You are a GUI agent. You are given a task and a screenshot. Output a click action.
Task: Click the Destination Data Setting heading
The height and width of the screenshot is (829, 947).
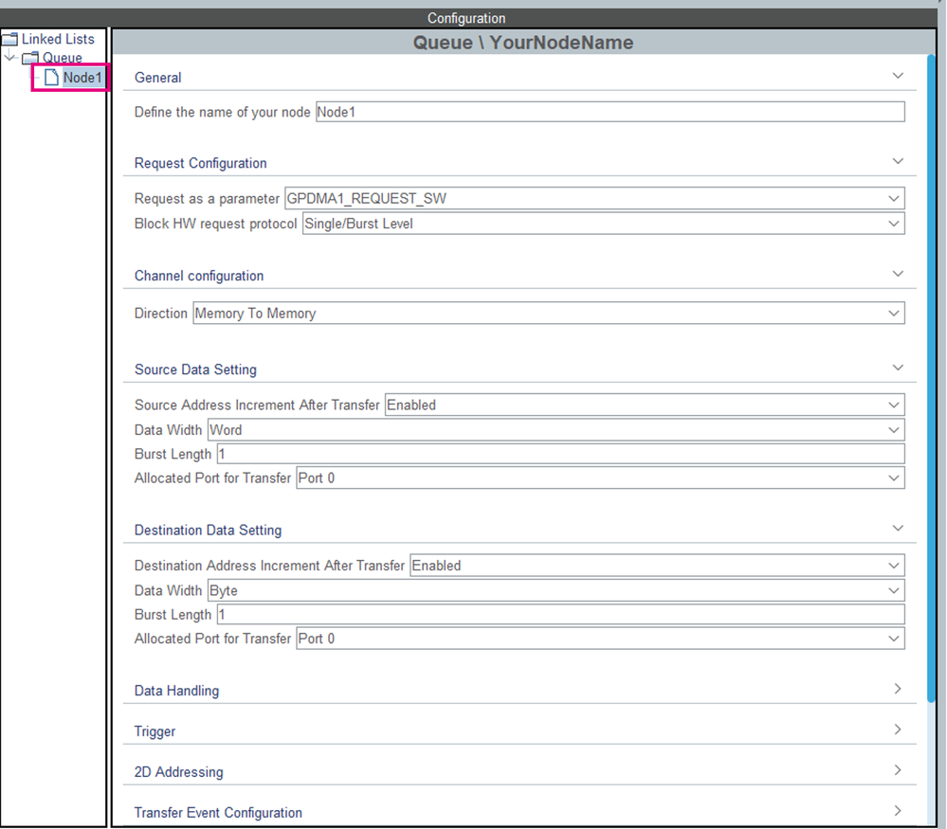pyautogui.click(x=208, y=531)
